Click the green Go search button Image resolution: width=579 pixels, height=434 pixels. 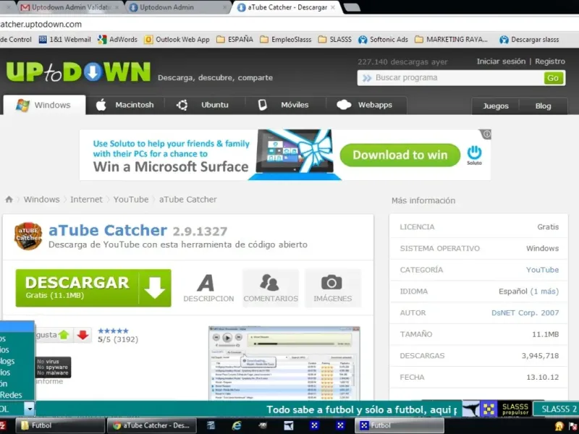pyautogui.click(x=553, y=78)
